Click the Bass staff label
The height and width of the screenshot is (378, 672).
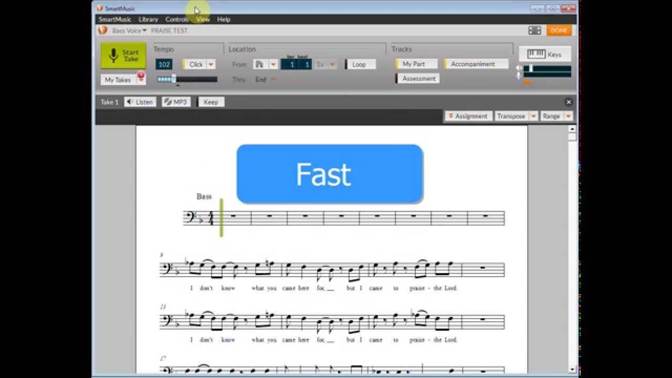pos(204,196)
